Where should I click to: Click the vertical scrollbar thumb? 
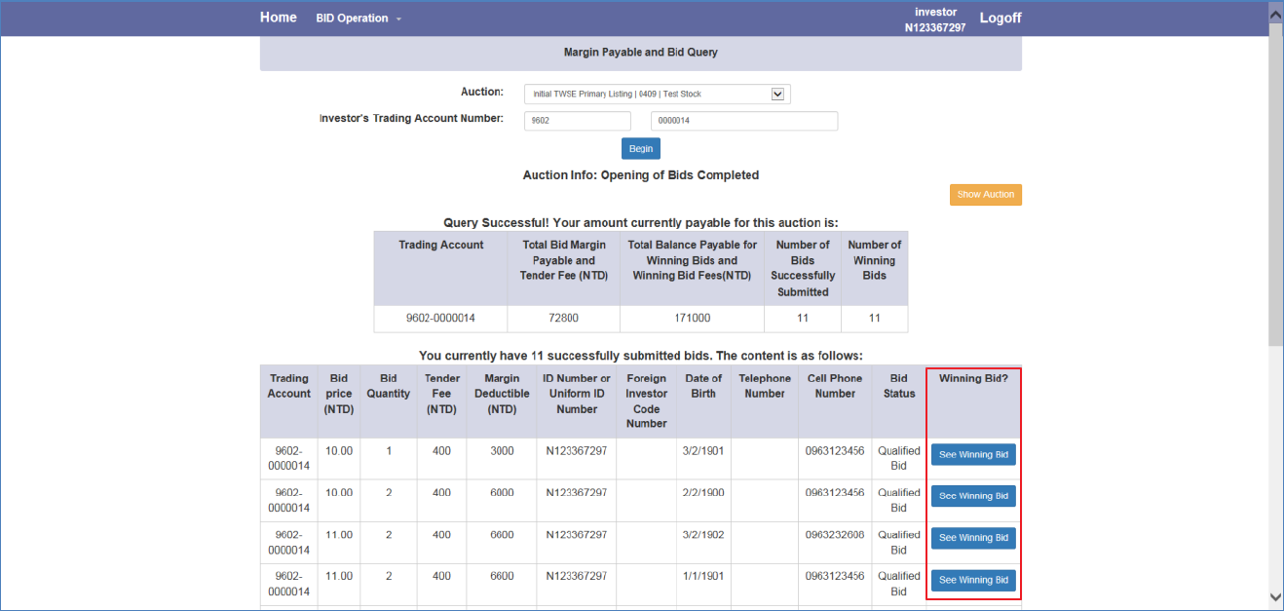coord(1275,183)
